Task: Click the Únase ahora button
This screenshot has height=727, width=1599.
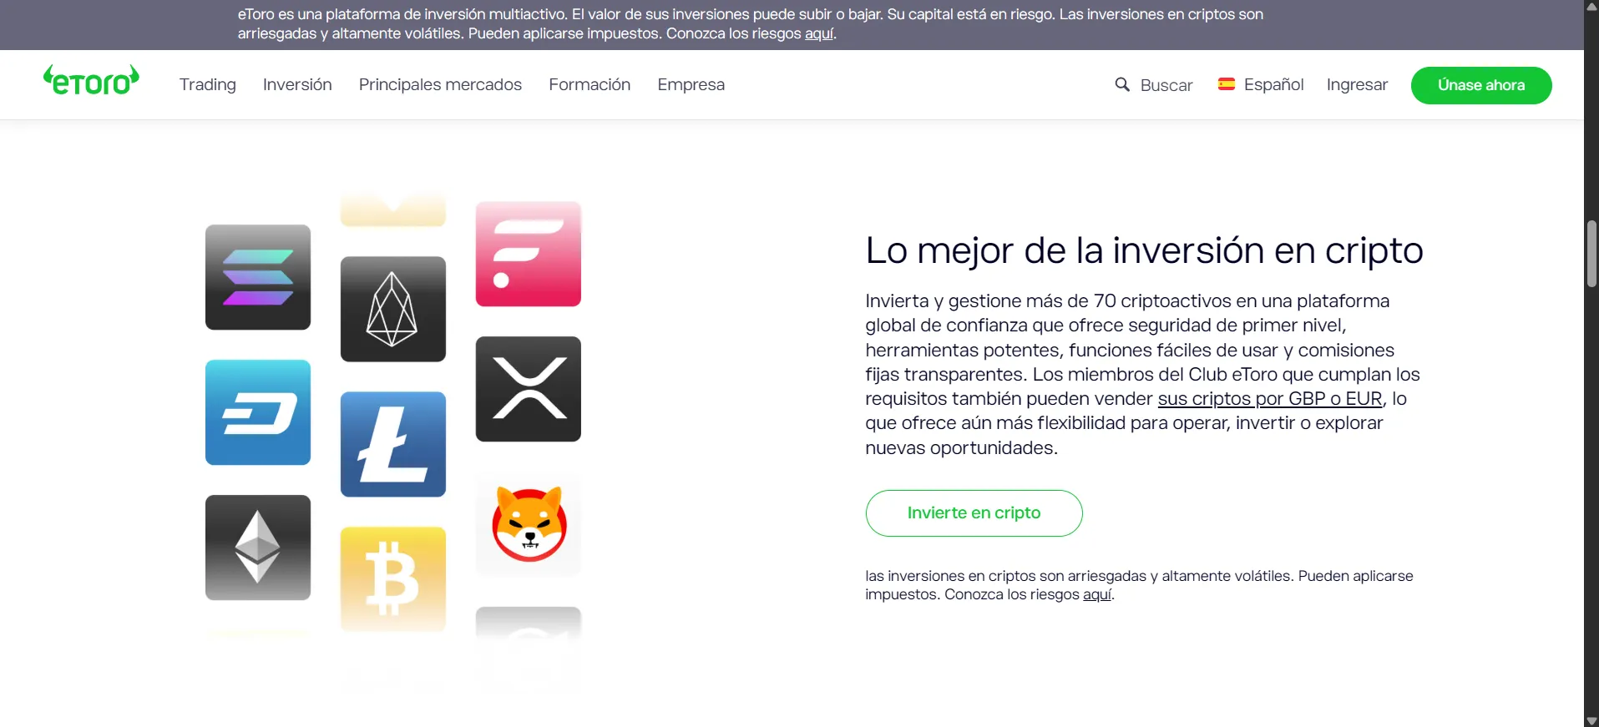Action: [1481, 85]
